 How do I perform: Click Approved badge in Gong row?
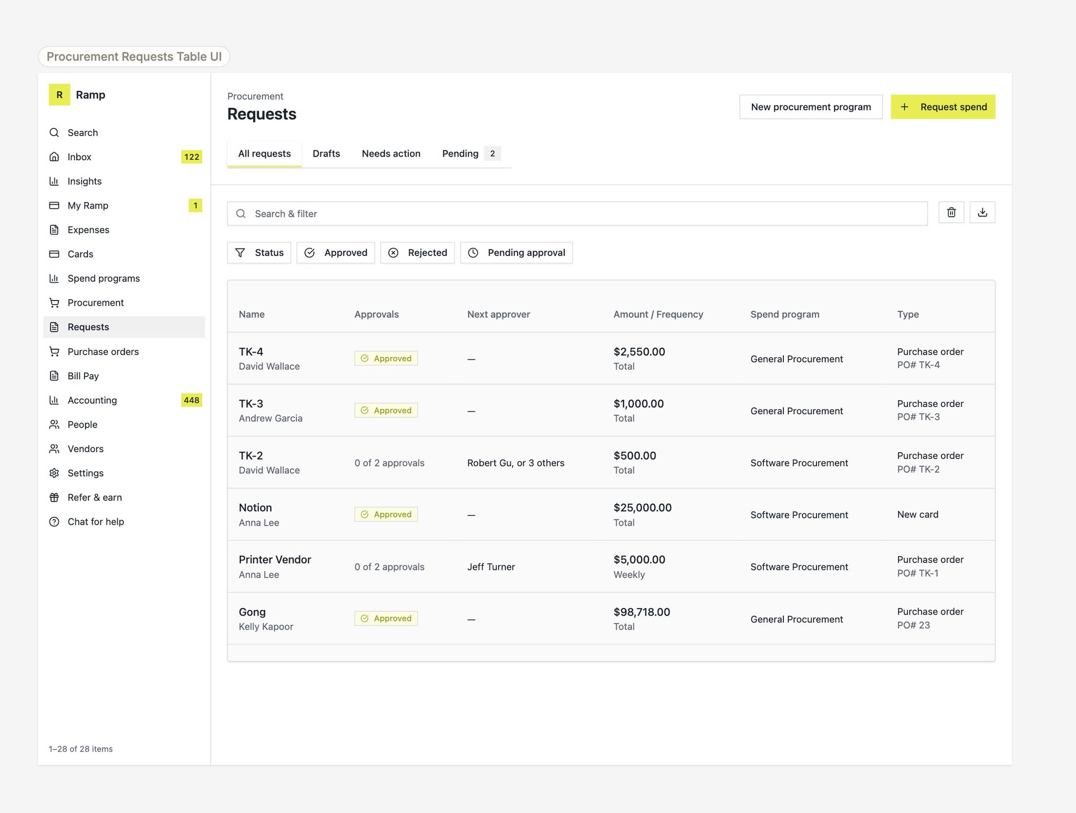click(386, 618)
